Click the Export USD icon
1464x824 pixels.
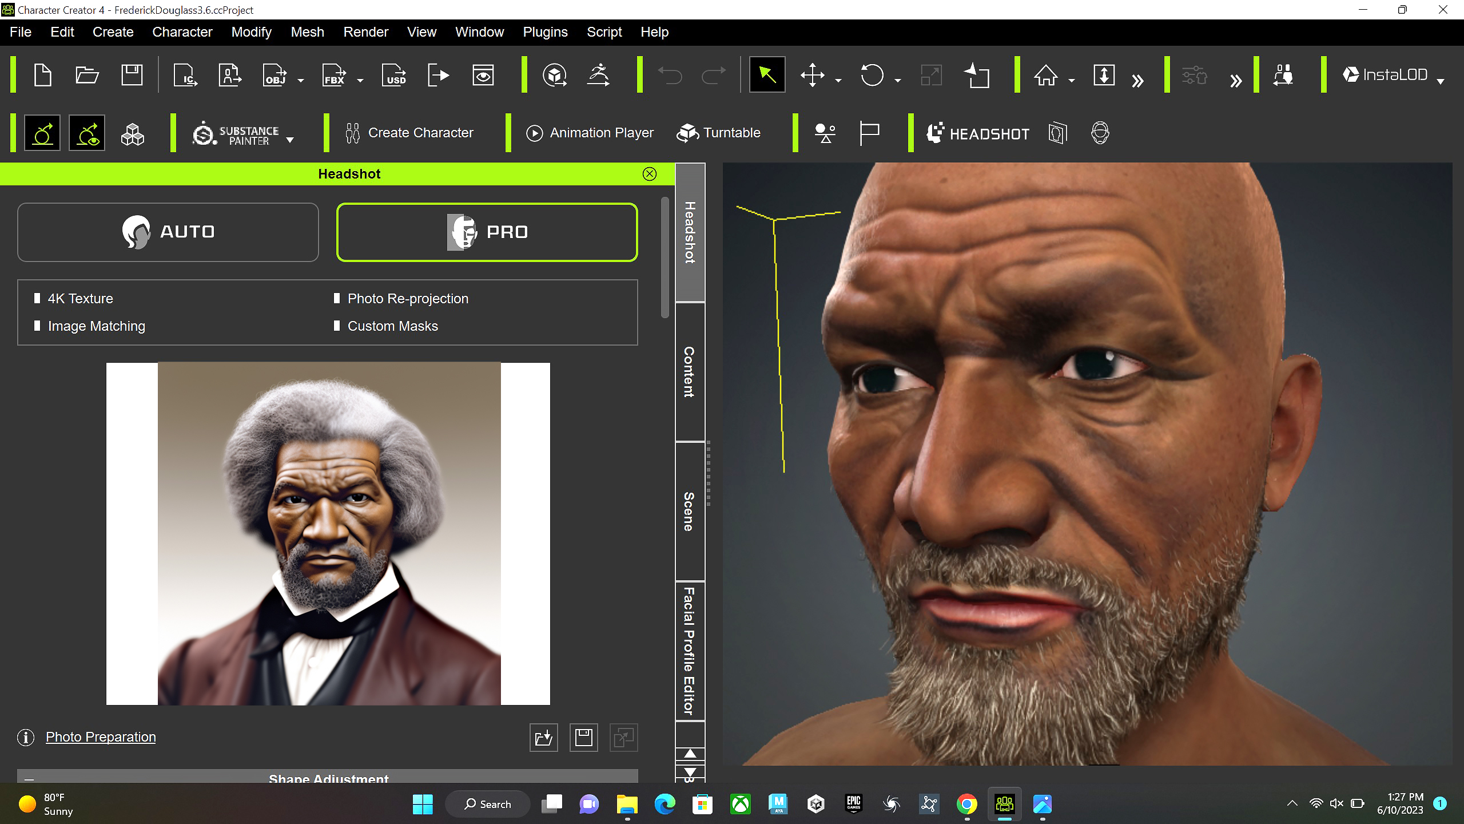[x=395, y=75]
